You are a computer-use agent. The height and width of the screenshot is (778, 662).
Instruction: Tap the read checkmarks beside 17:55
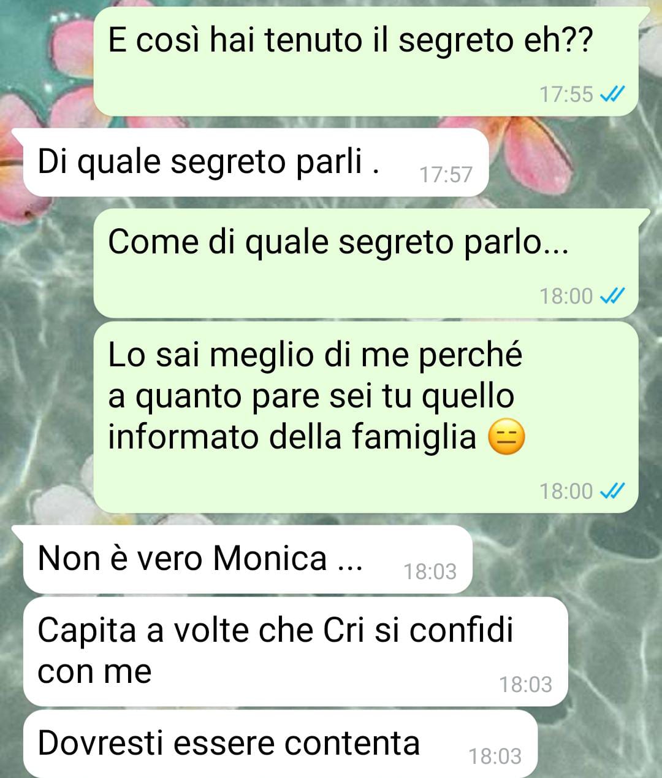[x=612, y=94]
